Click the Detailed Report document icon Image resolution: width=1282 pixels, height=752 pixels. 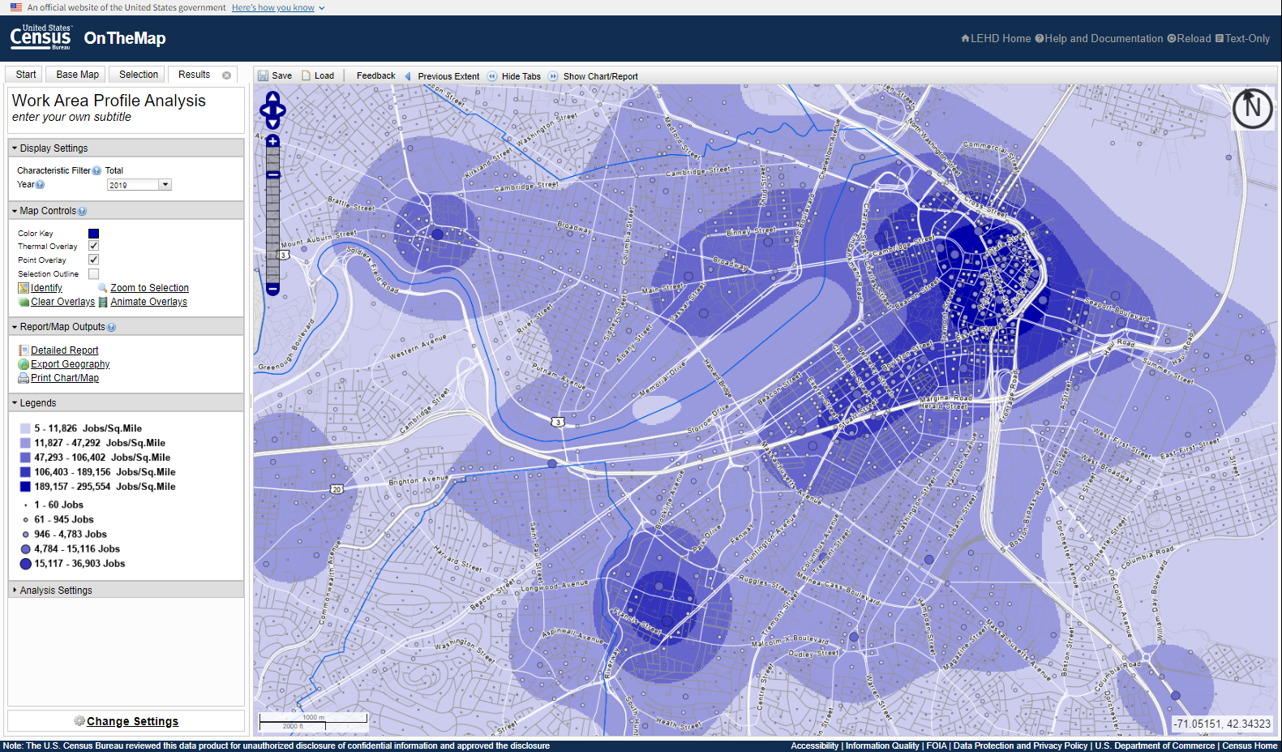[x=24, y=350]
